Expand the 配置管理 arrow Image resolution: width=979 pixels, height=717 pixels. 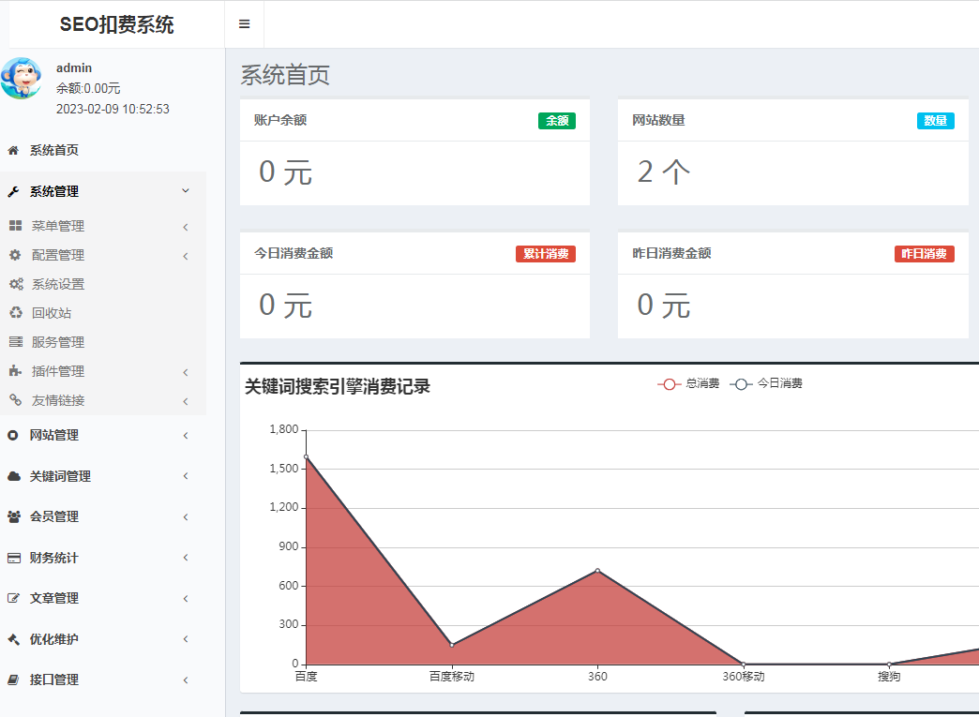point(186,256)
